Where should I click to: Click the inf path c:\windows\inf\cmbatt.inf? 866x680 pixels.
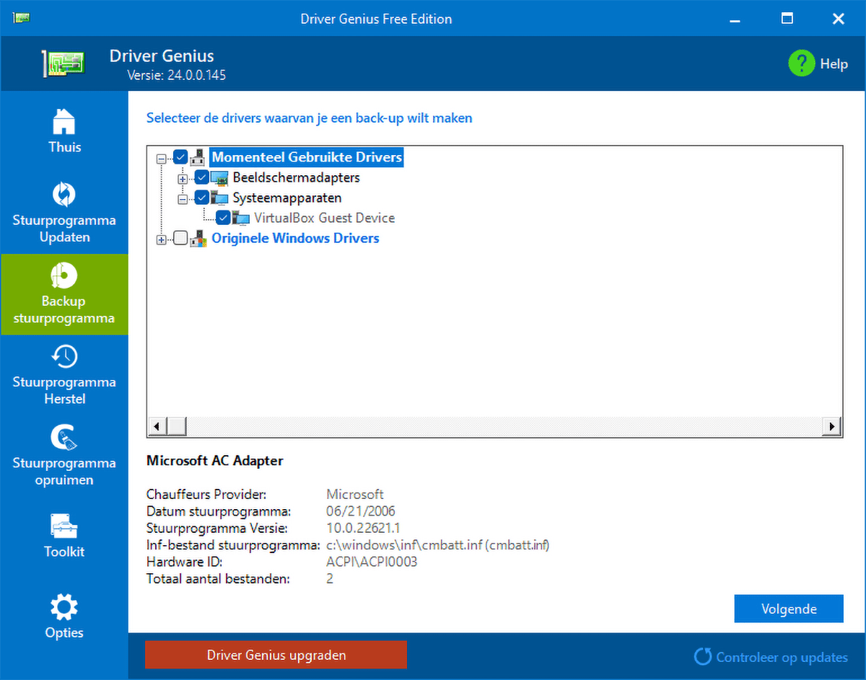[403, 545]
